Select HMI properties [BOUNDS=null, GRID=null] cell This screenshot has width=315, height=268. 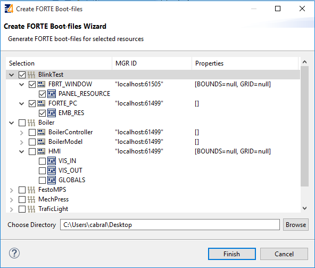tap(233, 151)
